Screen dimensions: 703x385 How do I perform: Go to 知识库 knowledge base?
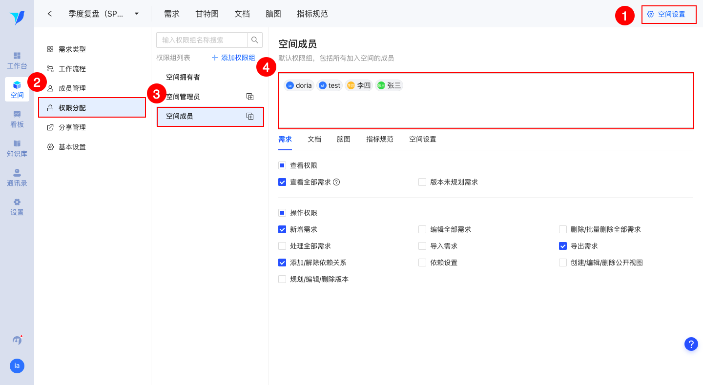point(17,148)
